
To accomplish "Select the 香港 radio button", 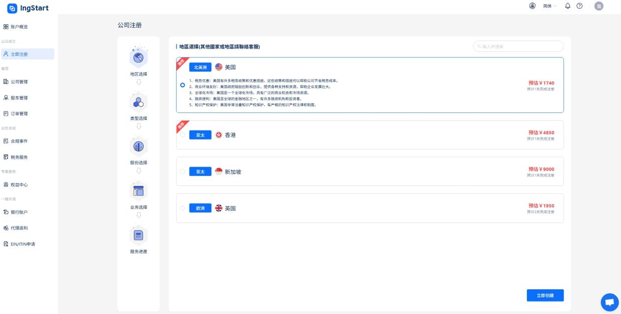I will tap(183, 135).
